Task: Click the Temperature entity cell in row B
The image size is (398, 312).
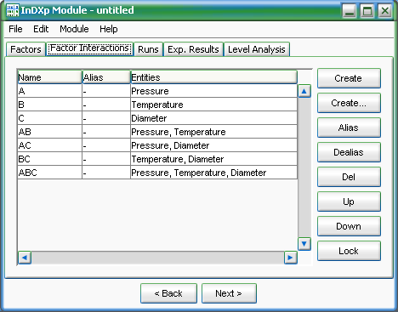Action: (214, 105)
